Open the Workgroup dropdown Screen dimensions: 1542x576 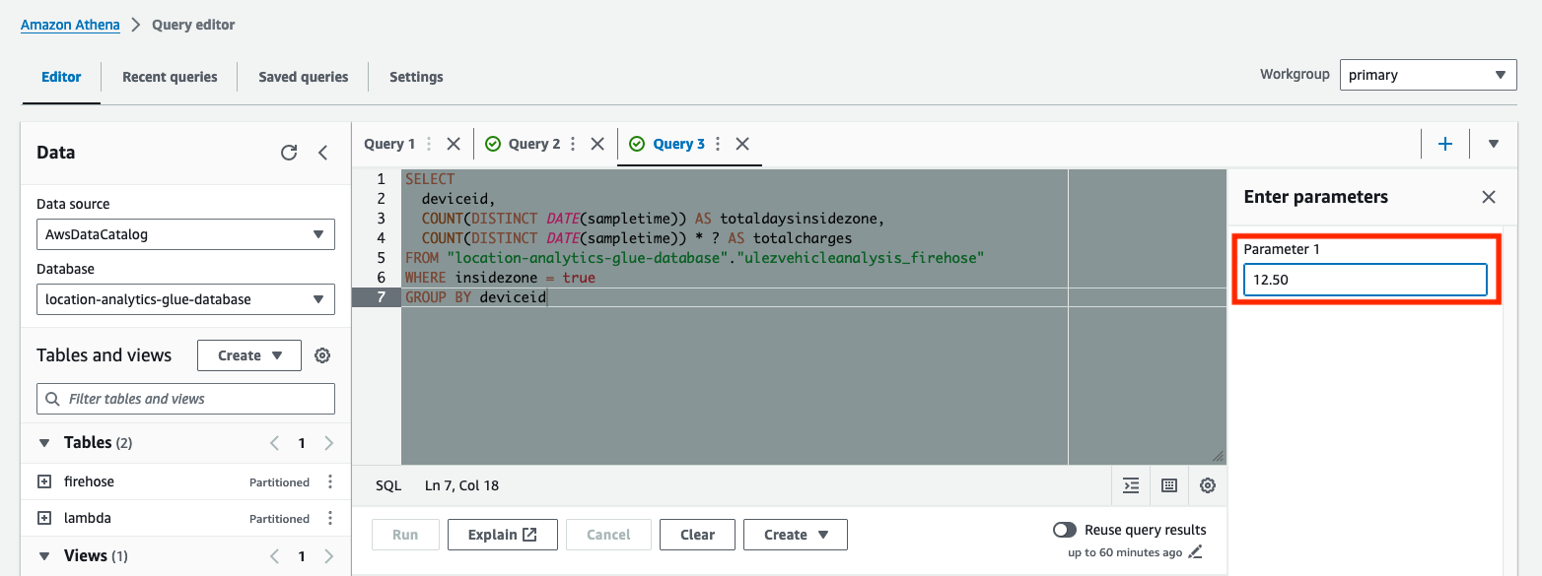(x=1428, y=74)
